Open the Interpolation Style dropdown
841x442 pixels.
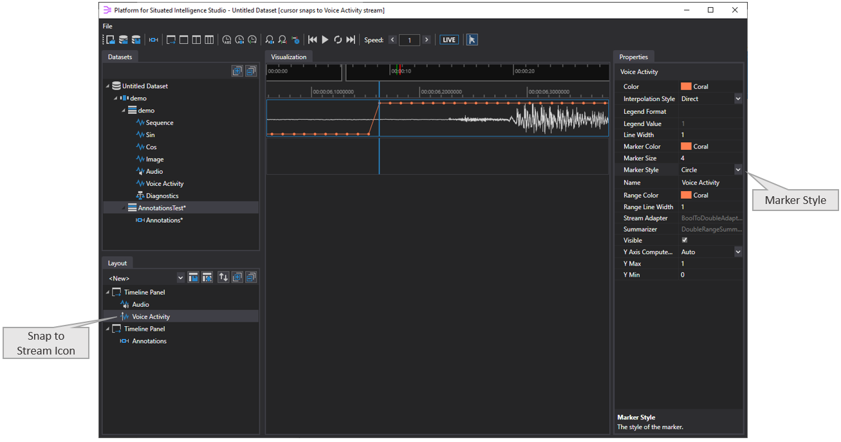pyautogui.click(x=738, y=99)
